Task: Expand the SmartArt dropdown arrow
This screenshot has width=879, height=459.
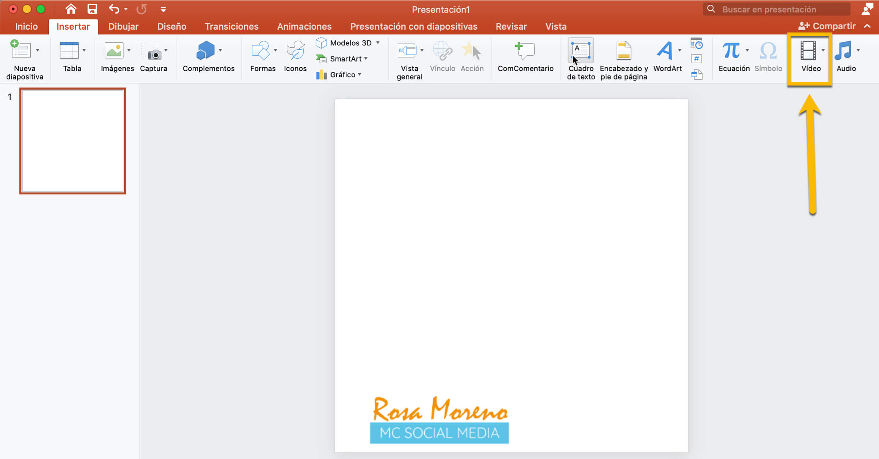Action: pos(366,59)
